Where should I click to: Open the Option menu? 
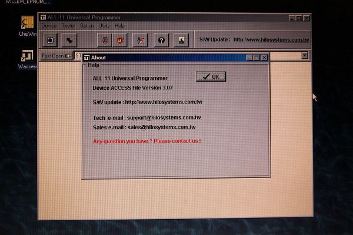(x=86, y=26)
